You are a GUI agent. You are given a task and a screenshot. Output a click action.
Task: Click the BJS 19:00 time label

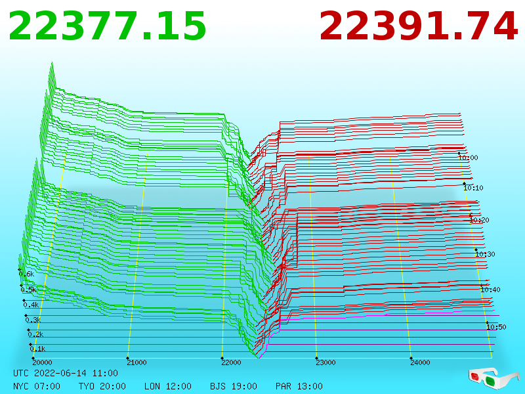pyautogui.click(x=234, y=386)
